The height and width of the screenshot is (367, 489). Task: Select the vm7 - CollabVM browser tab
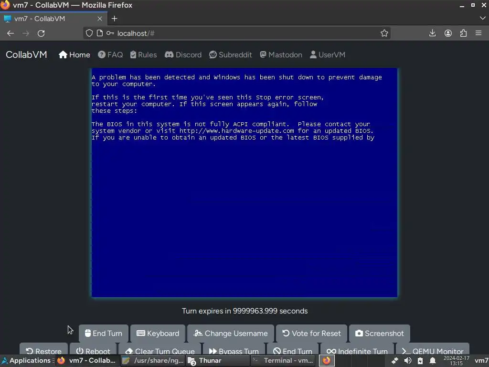[53, 19]
